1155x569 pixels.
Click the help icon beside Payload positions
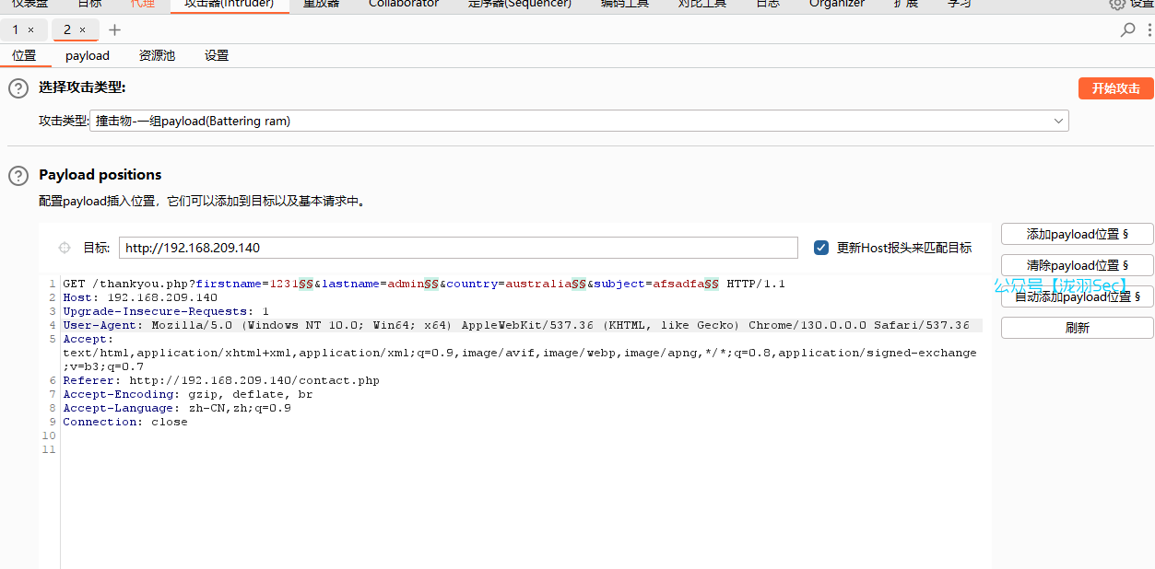(x=18, y=178)
